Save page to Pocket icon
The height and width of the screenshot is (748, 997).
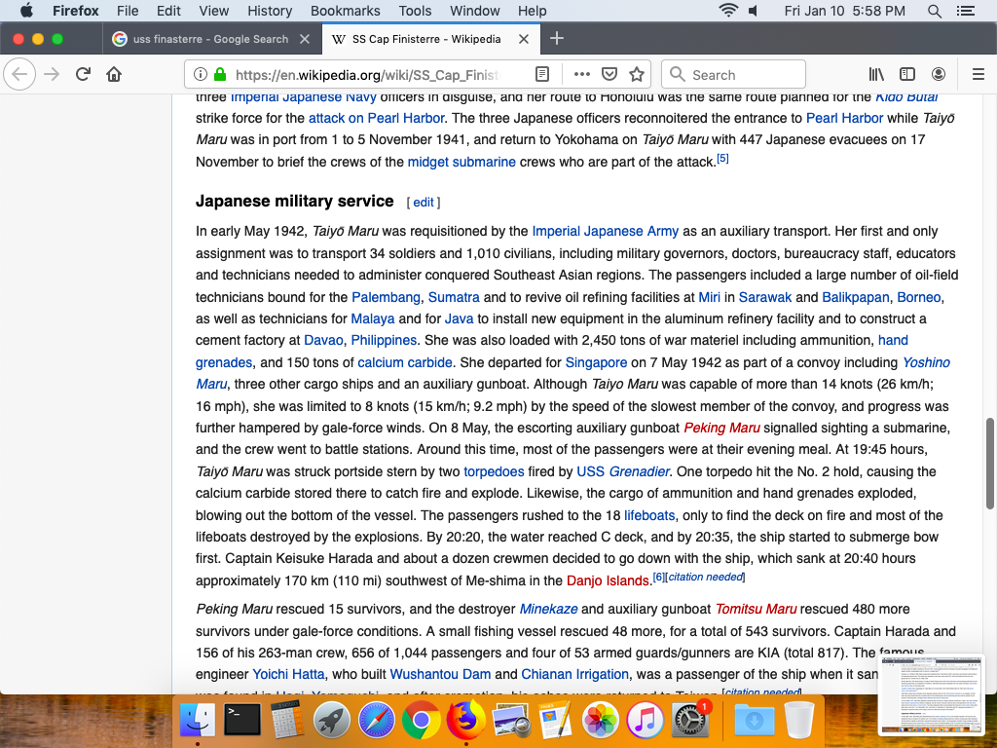click(x=609, y=75)
